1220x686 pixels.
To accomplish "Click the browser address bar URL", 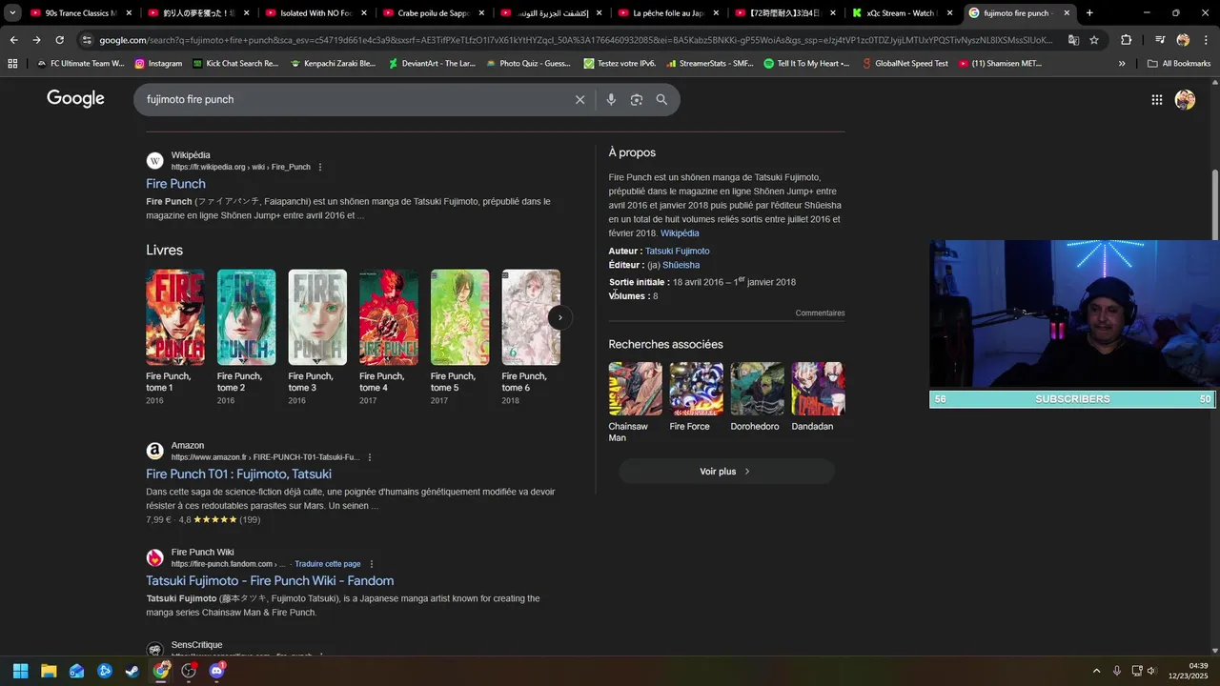I will click(576, 40).
